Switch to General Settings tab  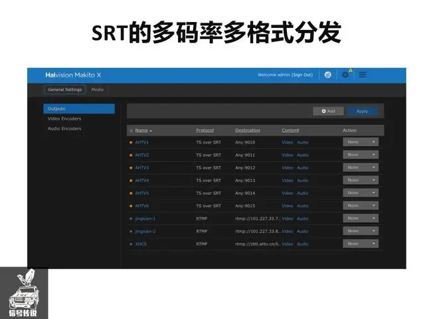(65, 90)
